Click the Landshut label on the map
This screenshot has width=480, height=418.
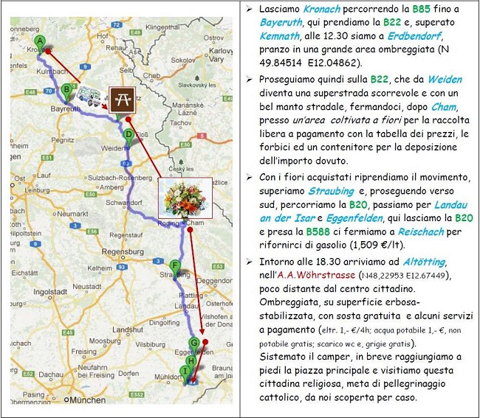128,330
